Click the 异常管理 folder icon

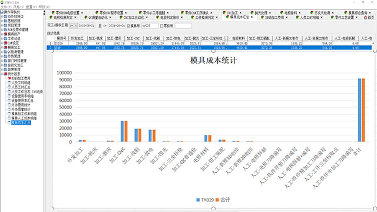click(5, 69)
